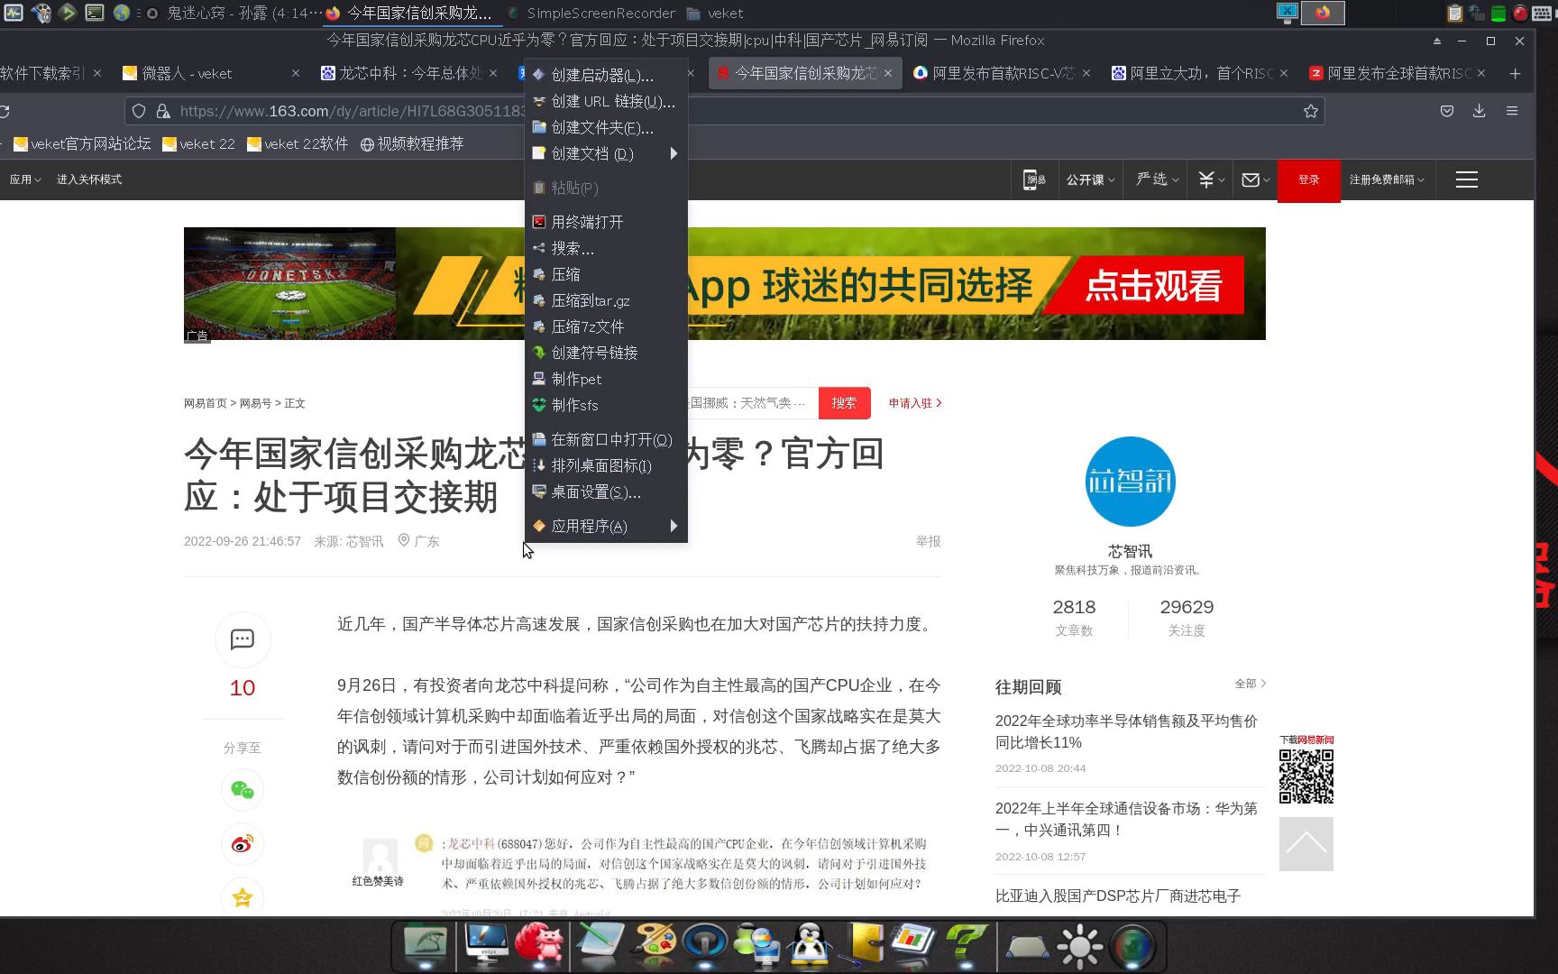The width and height of the screenshot is (1558, 974).
Task: Click the star favorite share icon
Action: [243, 897]
